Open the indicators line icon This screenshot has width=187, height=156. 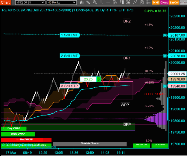point(135,2)
